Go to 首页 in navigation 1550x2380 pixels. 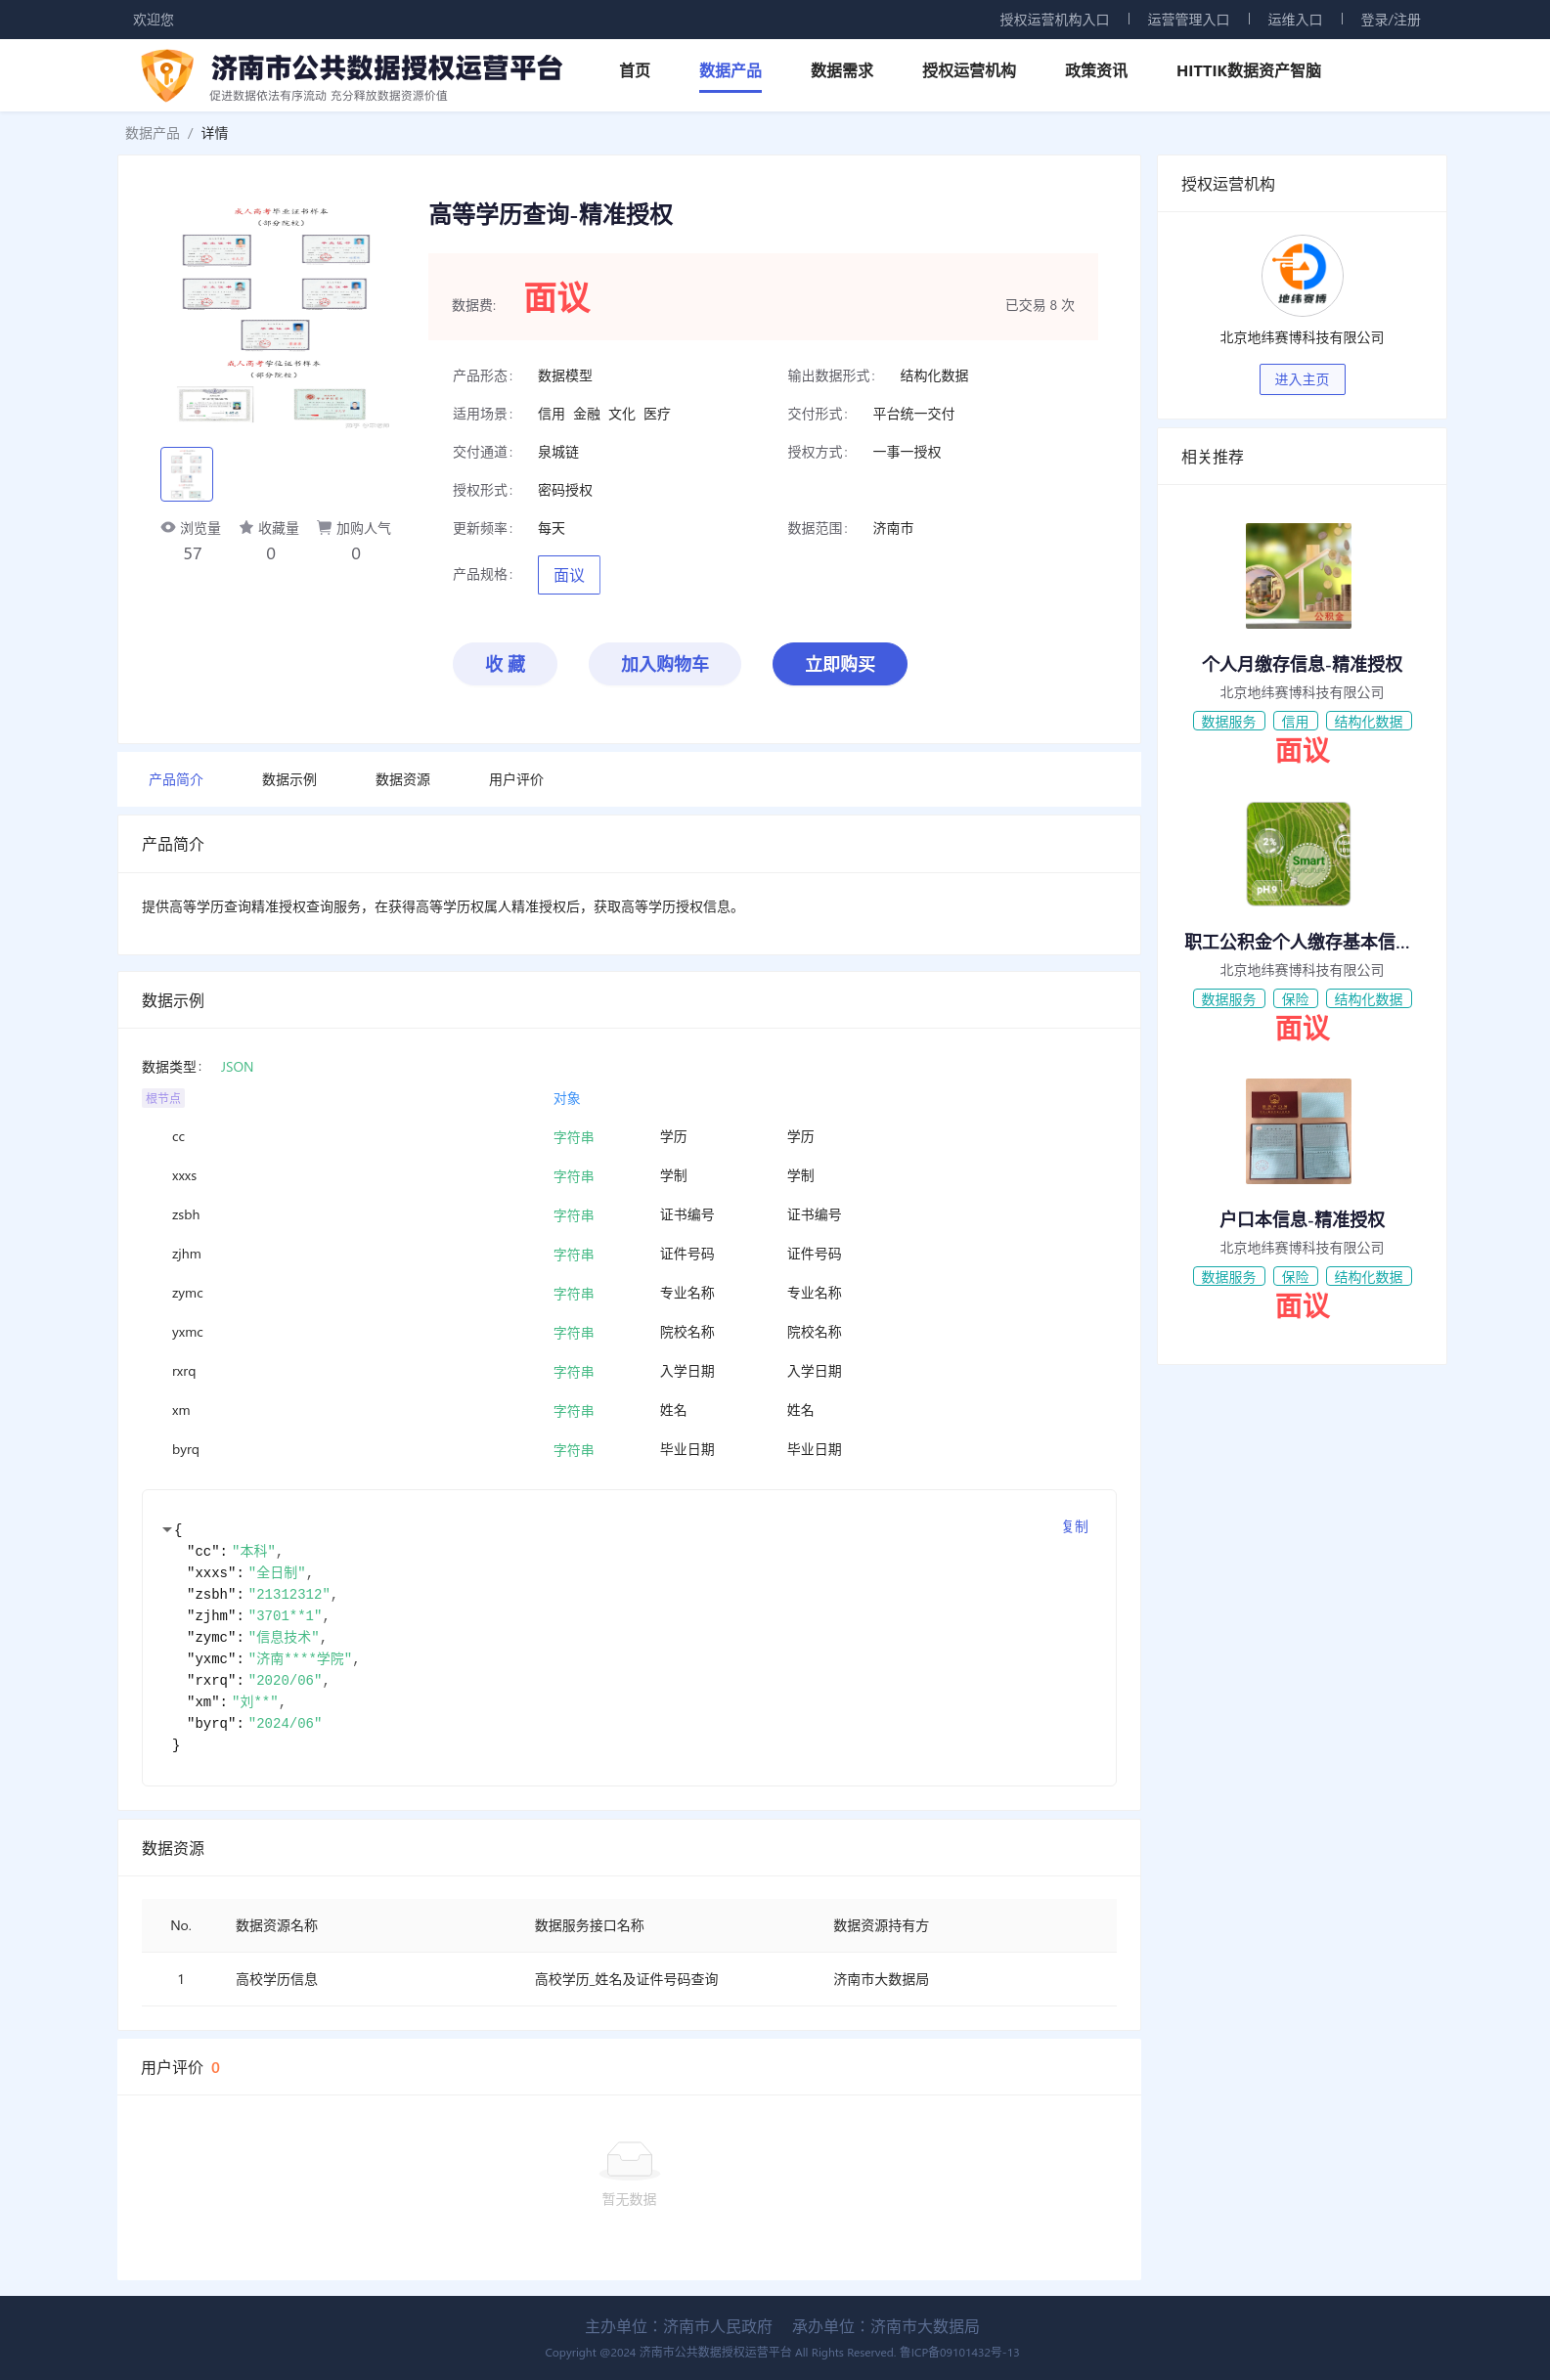634,70
